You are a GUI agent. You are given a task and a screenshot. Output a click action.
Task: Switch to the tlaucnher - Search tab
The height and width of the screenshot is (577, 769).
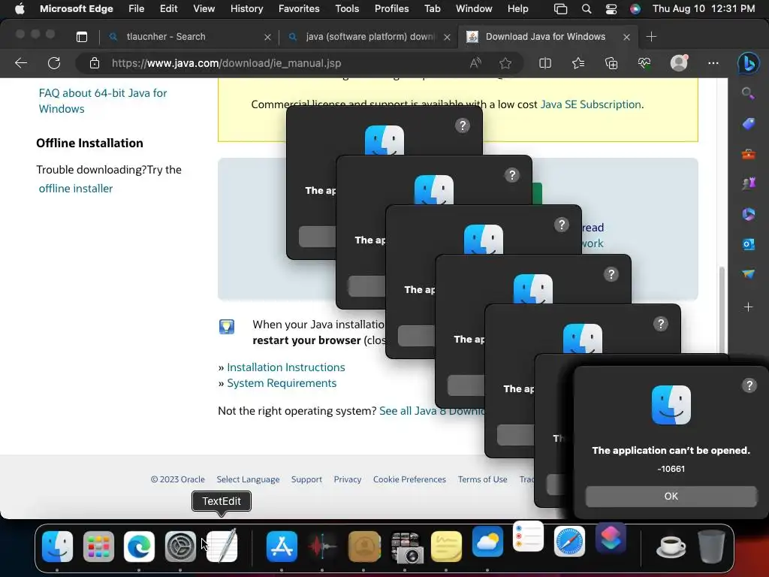pos(188,37)
